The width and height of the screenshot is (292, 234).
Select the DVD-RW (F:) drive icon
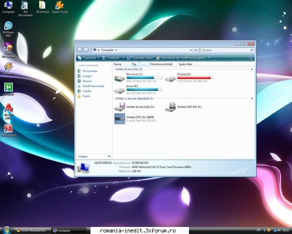click(170, 107)
